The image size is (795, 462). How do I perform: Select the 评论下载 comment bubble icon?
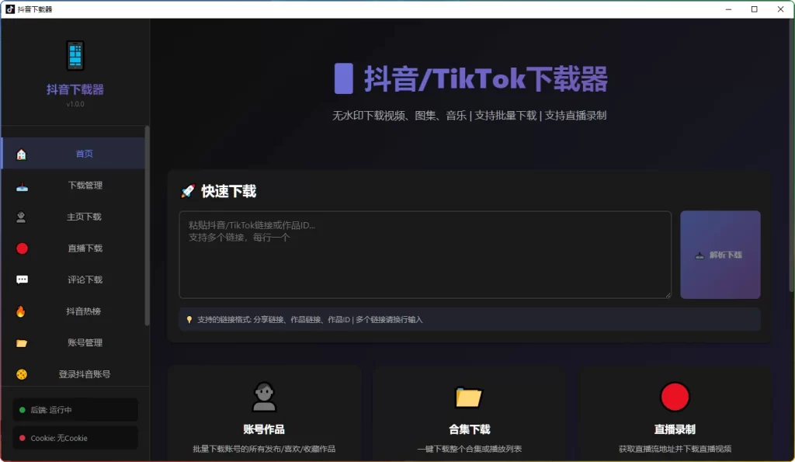[22, 280]
